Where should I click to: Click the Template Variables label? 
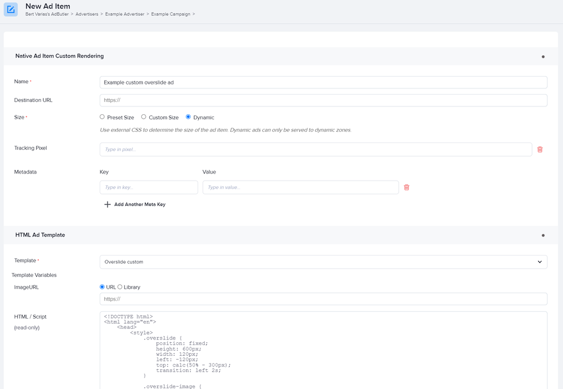coord(34,275)
